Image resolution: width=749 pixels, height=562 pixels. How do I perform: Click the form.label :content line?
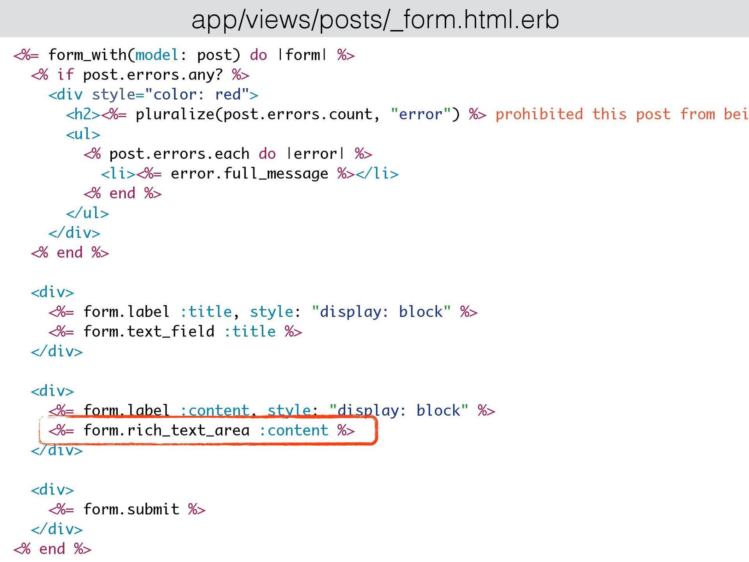[272, 410]
